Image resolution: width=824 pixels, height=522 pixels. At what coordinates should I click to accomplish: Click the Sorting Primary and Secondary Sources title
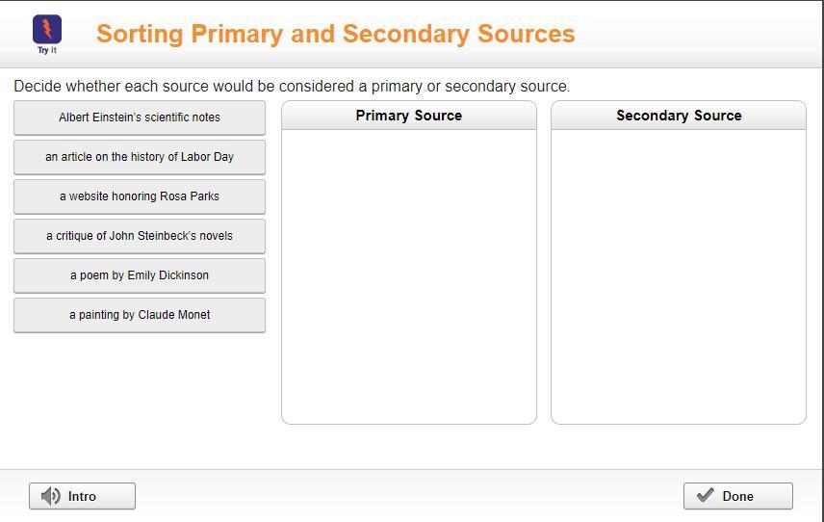pyautogui.click(x=336, y=34)
